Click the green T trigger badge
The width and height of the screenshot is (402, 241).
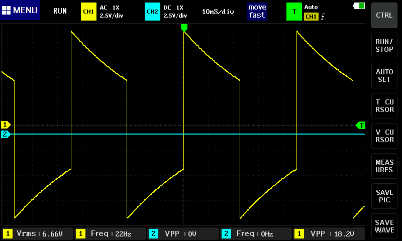coord(293,11)
